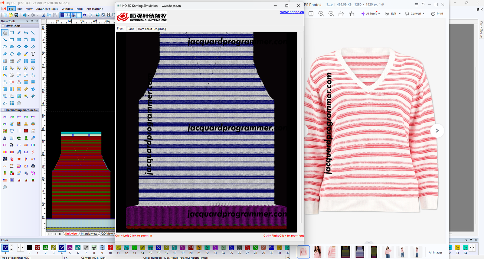Click the scissors Cut icon
Viewport: 484px width, 259px height.
[44, 15]
